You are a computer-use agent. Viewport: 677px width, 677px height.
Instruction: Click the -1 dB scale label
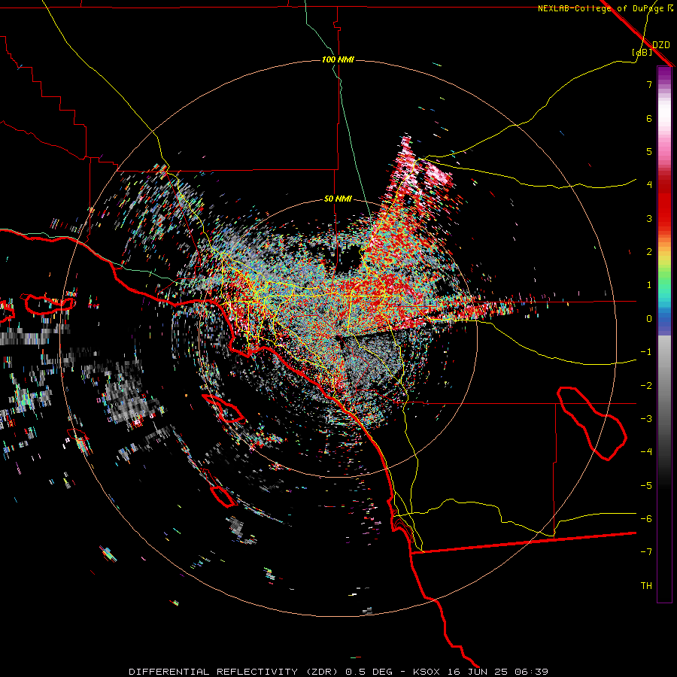[x=646, y=352]
